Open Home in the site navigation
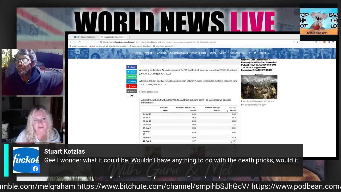Screen dimensions: 341x192 138,53
